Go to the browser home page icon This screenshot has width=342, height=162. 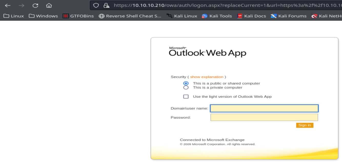49,5
